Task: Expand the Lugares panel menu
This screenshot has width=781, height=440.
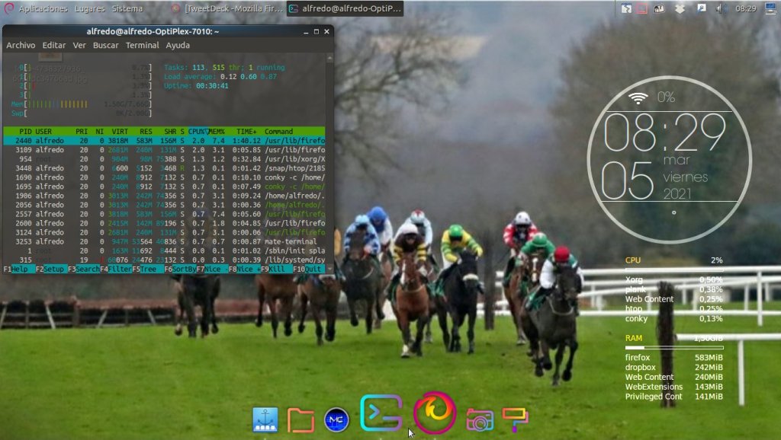Action: (90, 9)
